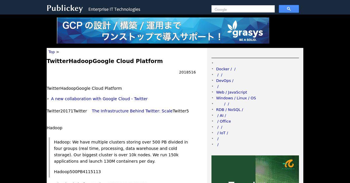Click the small arrow icon before collaboration link

click(x=48, y=99)
